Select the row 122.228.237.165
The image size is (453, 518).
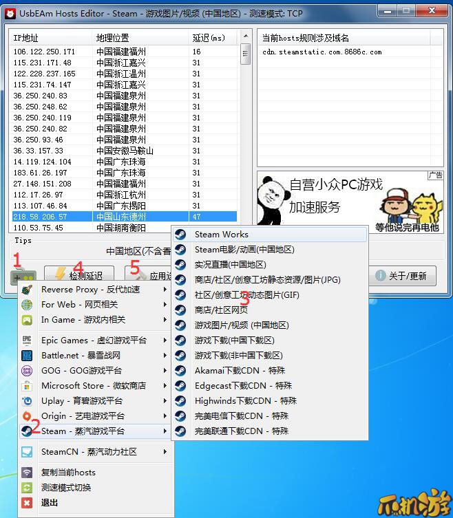[125, 74]
